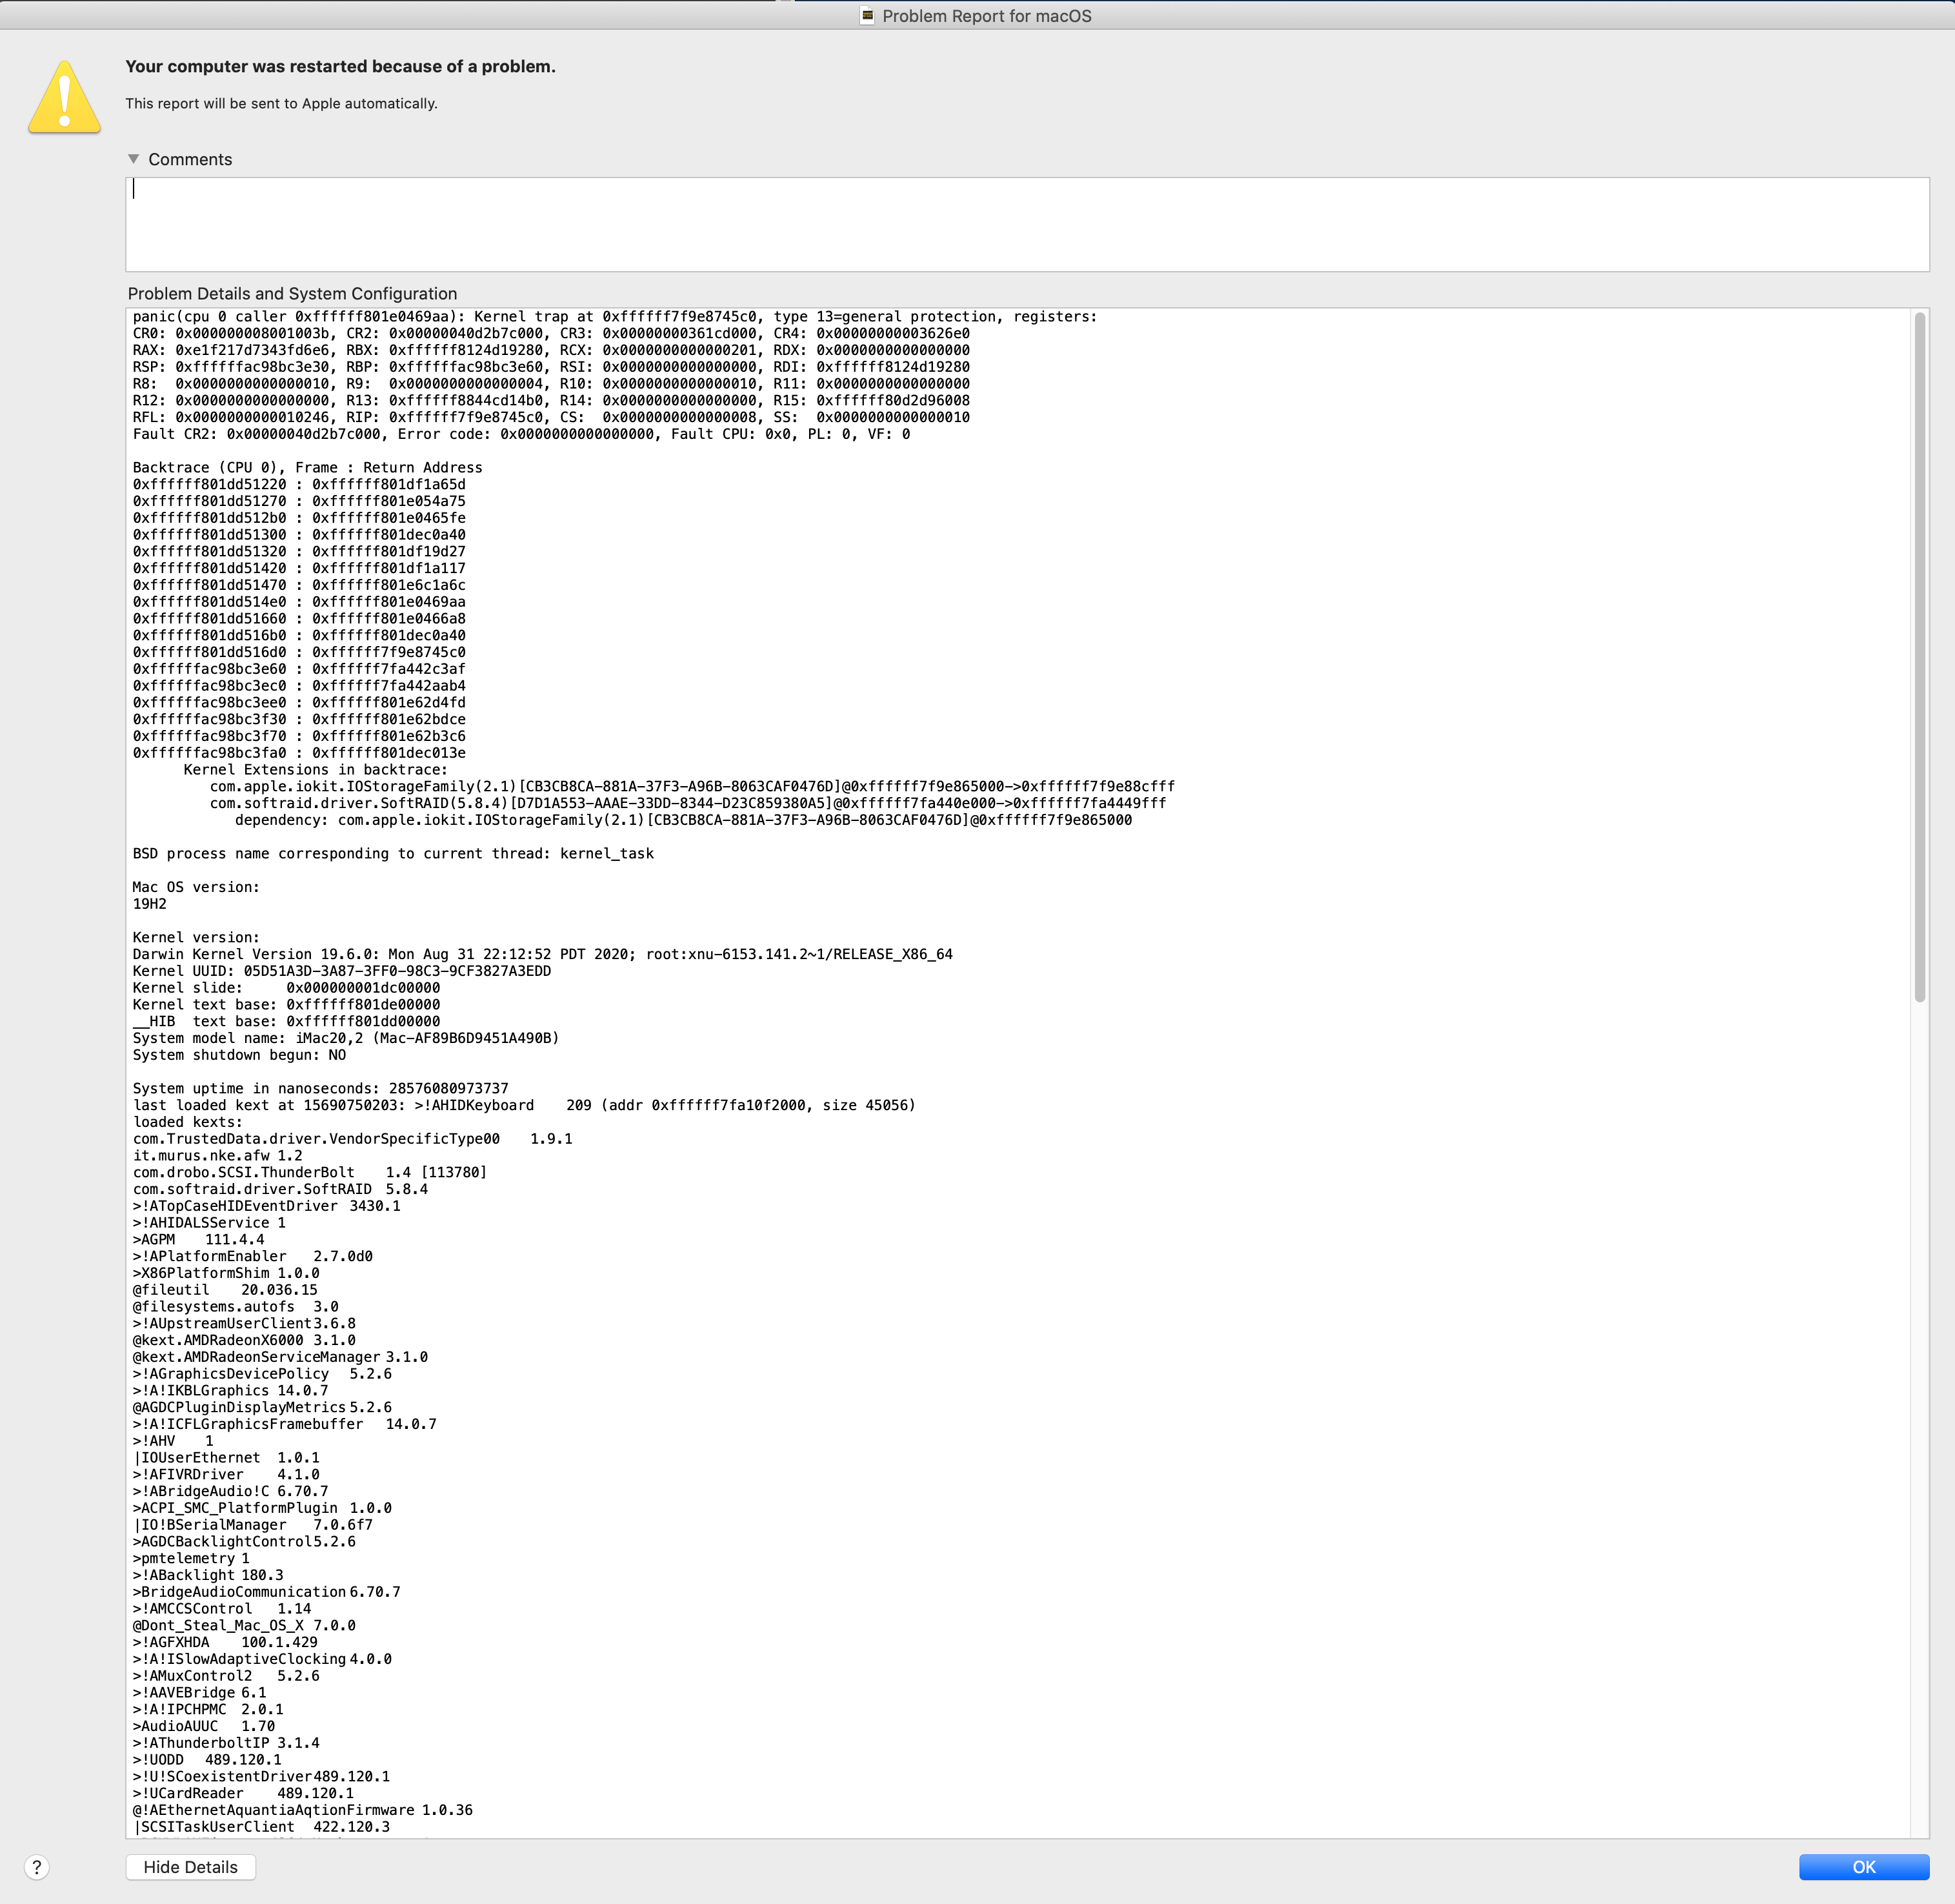1955x1904 pixels.
Task: Click the 'Problem Details and System Configuration' label
Action: coord(292,294)
